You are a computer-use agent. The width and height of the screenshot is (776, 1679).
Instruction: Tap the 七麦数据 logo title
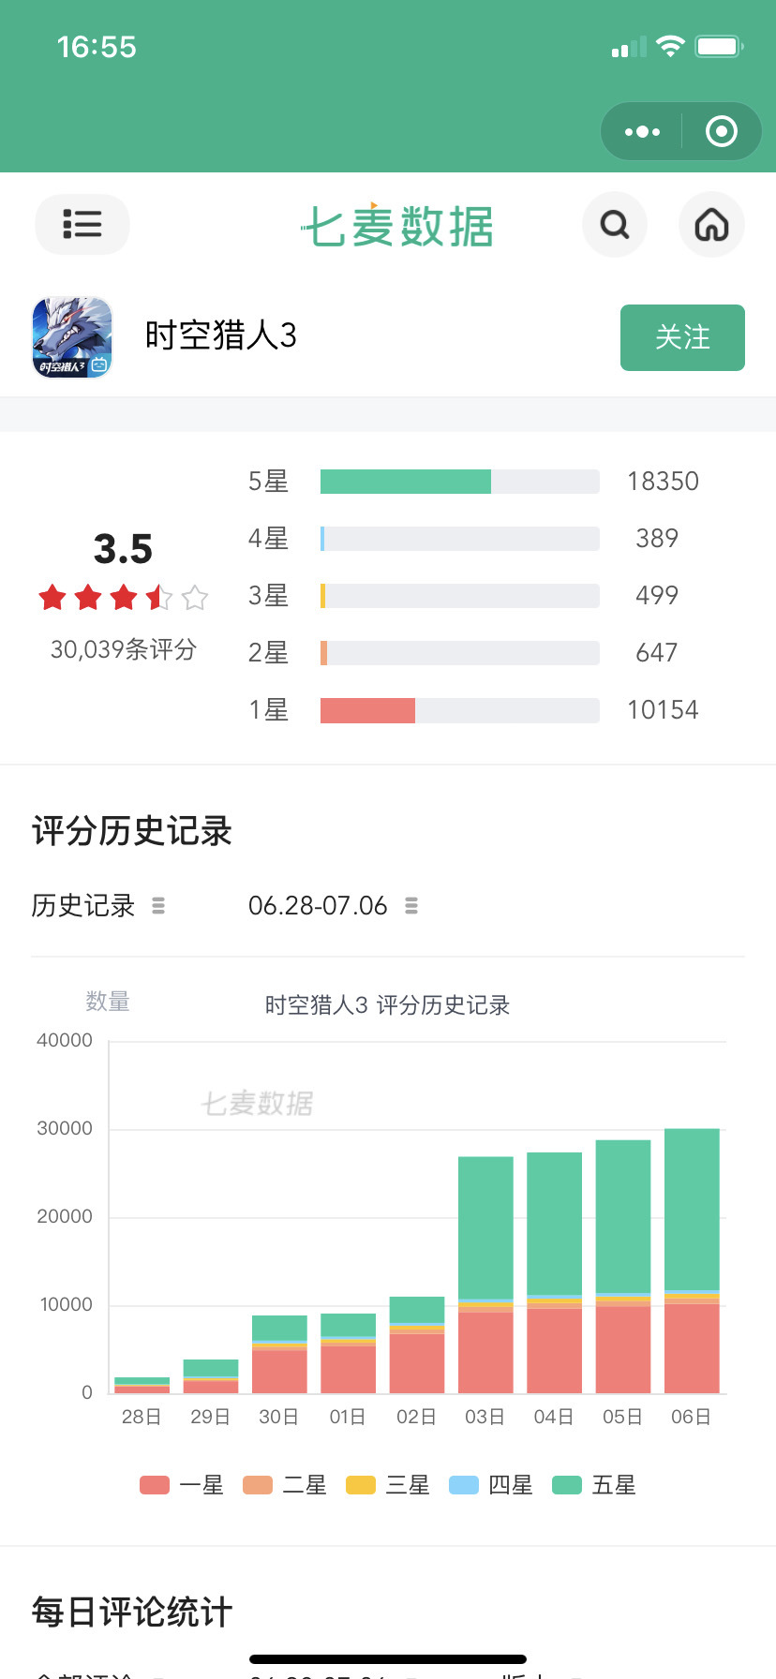pos(397,226)
